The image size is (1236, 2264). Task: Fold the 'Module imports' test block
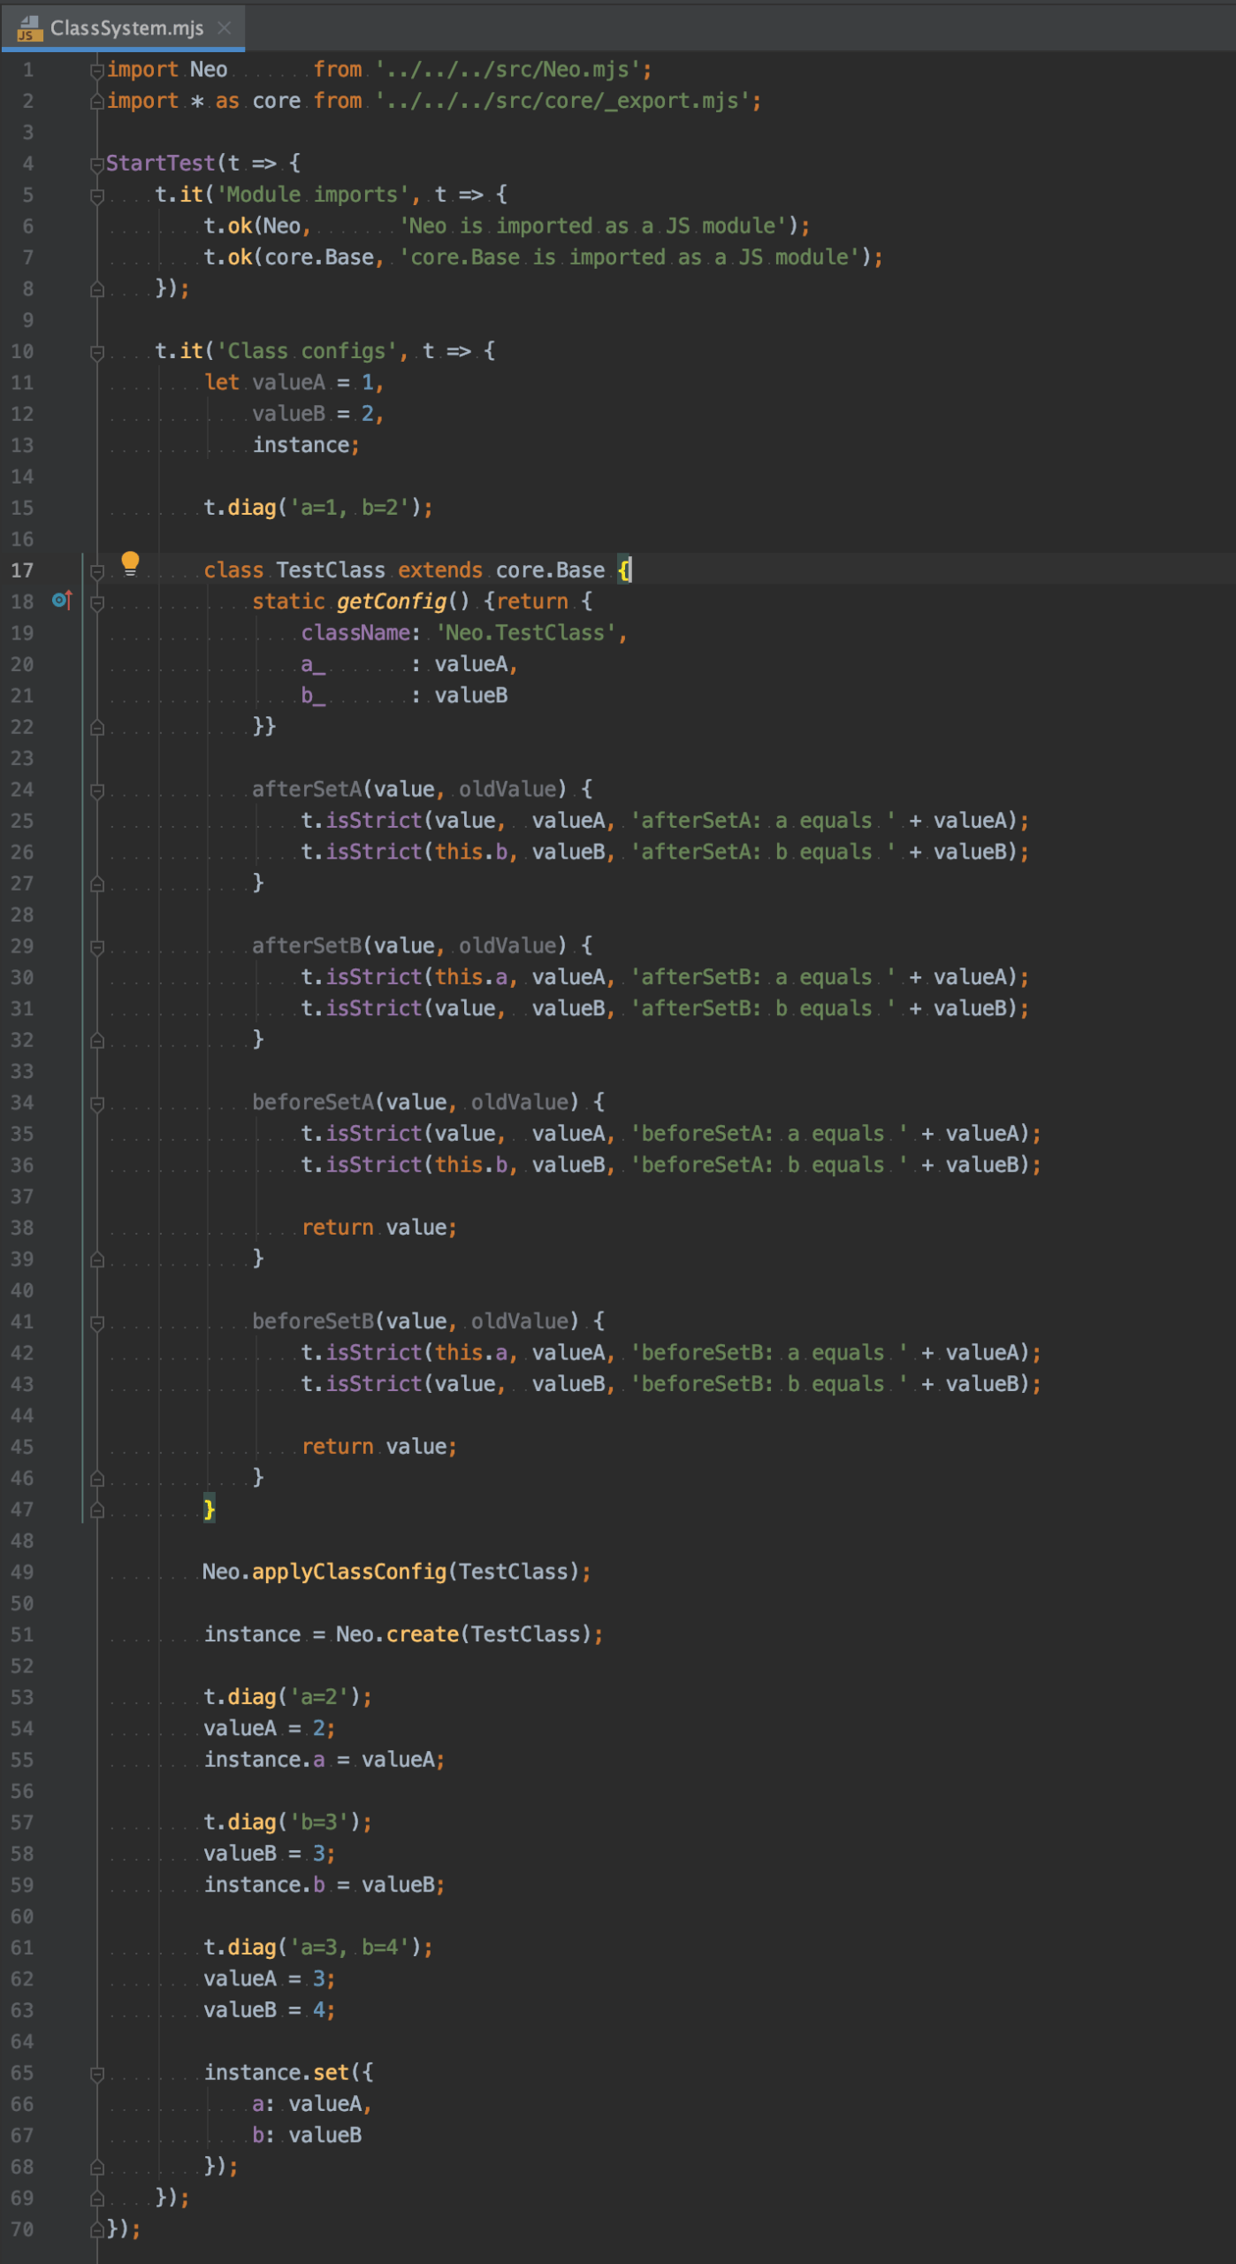coord(97,195)
